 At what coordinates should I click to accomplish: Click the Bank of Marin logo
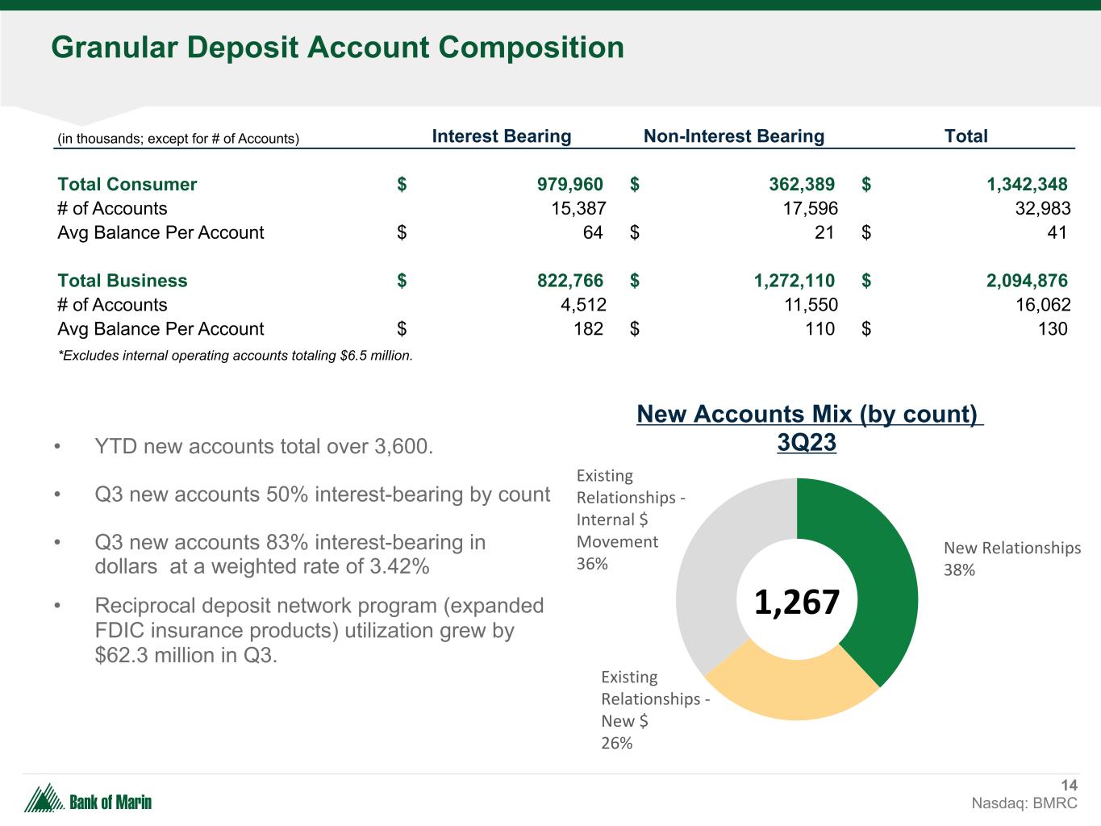click(89, 800)
